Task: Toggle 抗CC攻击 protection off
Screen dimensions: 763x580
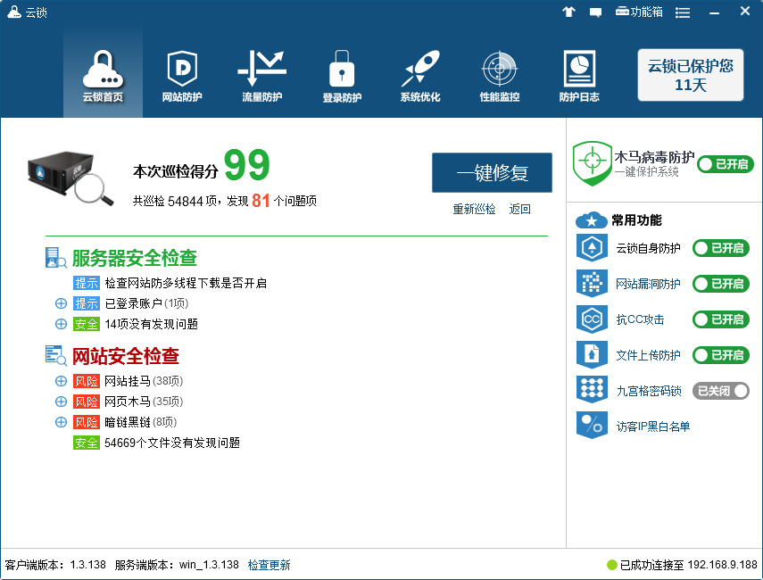Action: 720,319
